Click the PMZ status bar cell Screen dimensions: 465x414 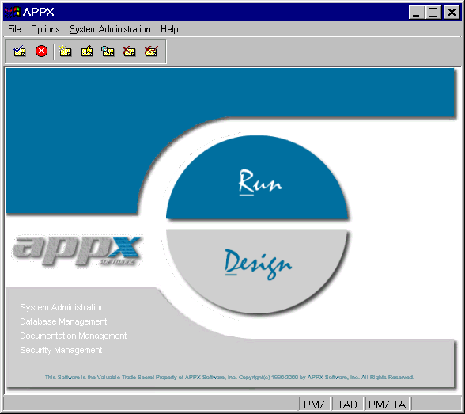pos(315,405)
